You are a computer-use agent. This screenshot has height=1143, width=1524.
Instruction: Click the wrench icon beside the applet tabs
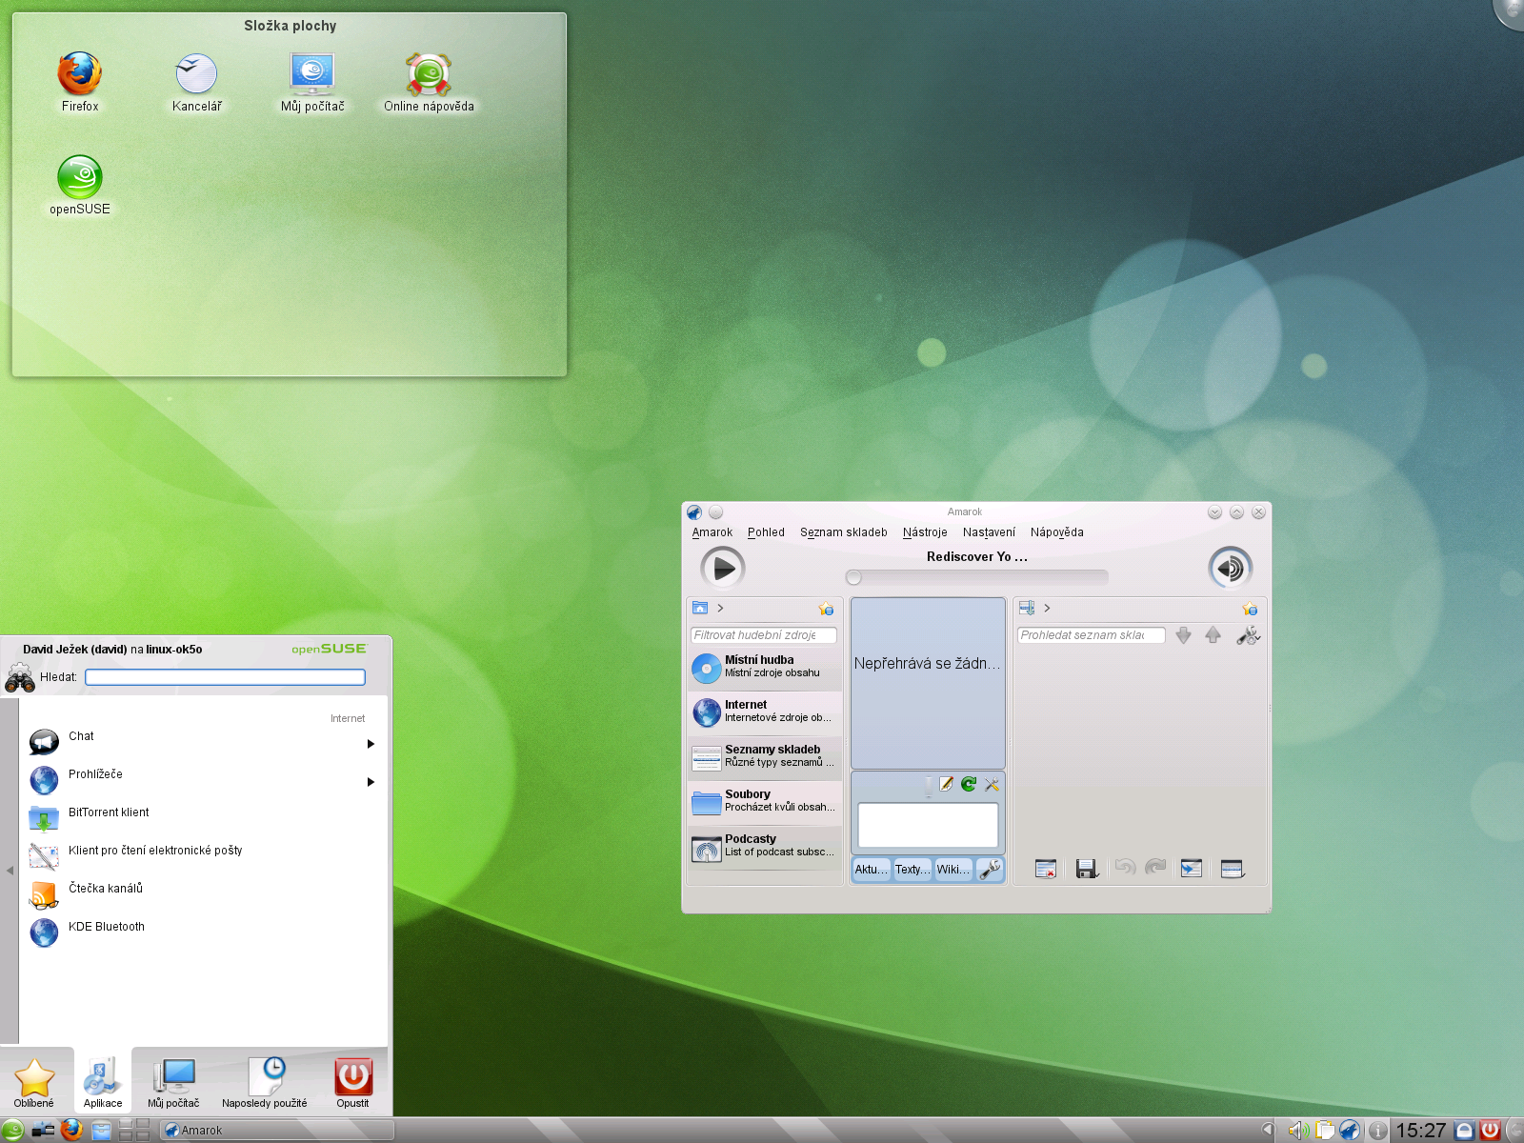(990, 870)
